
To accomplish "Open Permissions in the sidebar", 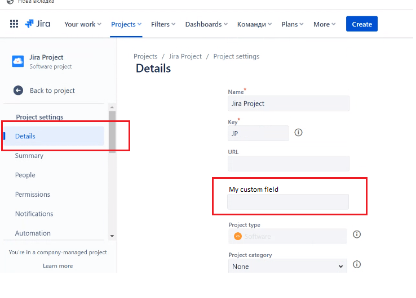I will 33,194.
